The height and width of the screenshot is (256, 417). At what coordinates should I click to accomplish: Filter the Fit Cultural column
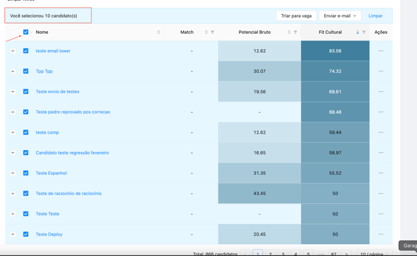[x=364, y=32]
